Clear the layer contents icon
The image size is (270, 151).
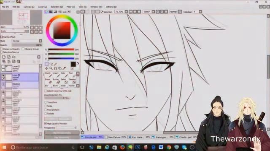point(14,61)
